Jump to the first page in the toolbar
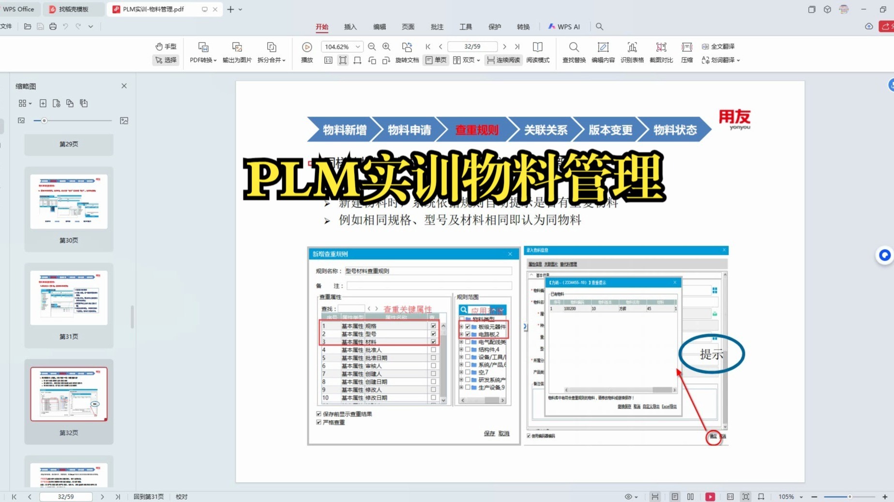This screenshot has width=894, height=502. click(428, 46)
